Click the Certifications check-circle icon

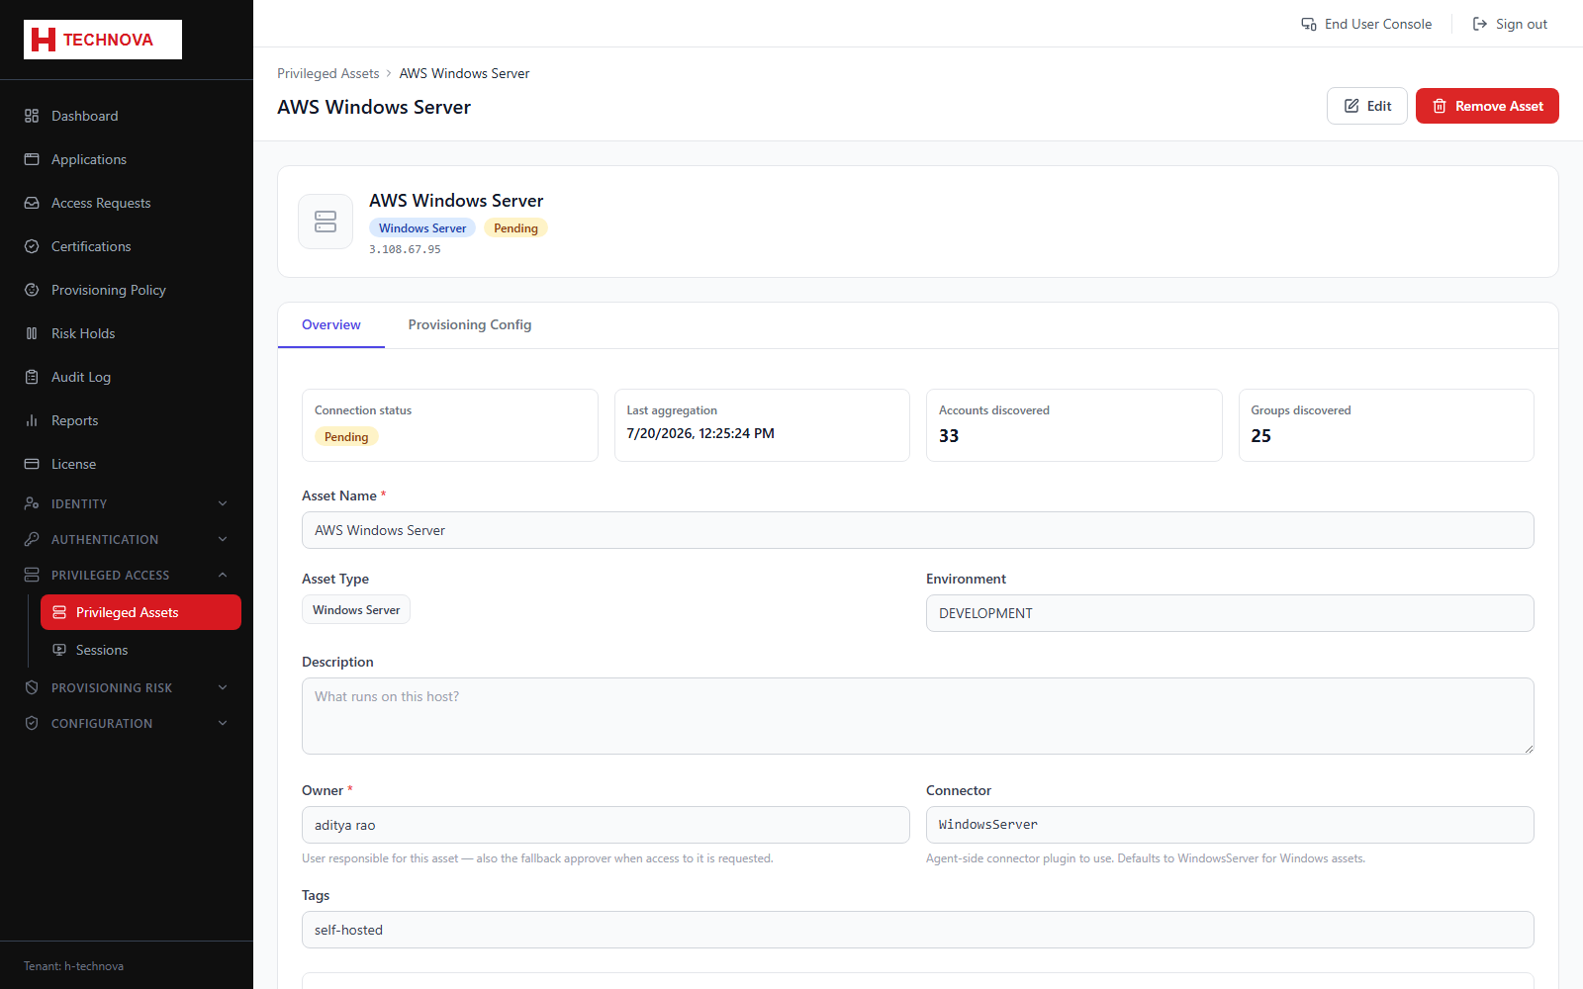(x=32, y=246)
